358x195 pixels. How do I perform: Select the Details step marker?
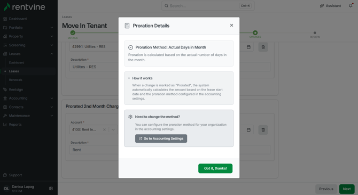tap(73, 32)
